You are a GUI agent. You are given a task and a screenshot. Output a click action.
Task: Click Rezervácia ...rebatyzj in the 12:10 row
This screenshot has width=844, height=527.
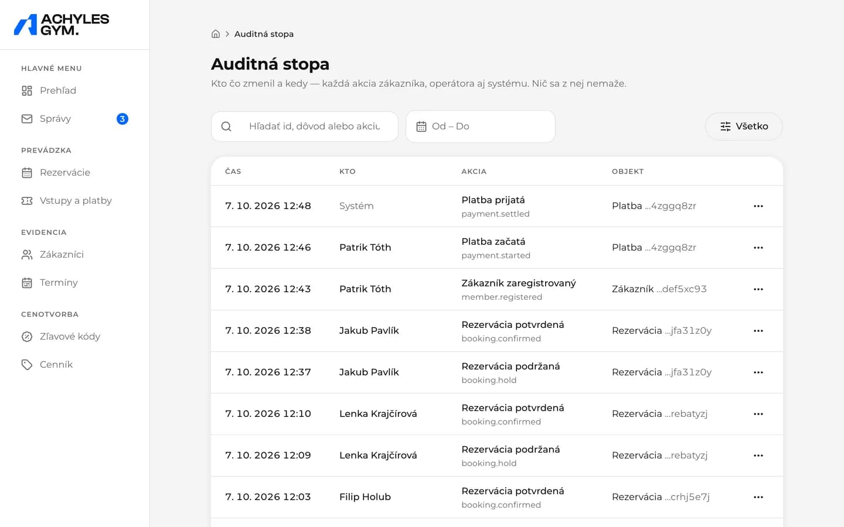(660, 414)
